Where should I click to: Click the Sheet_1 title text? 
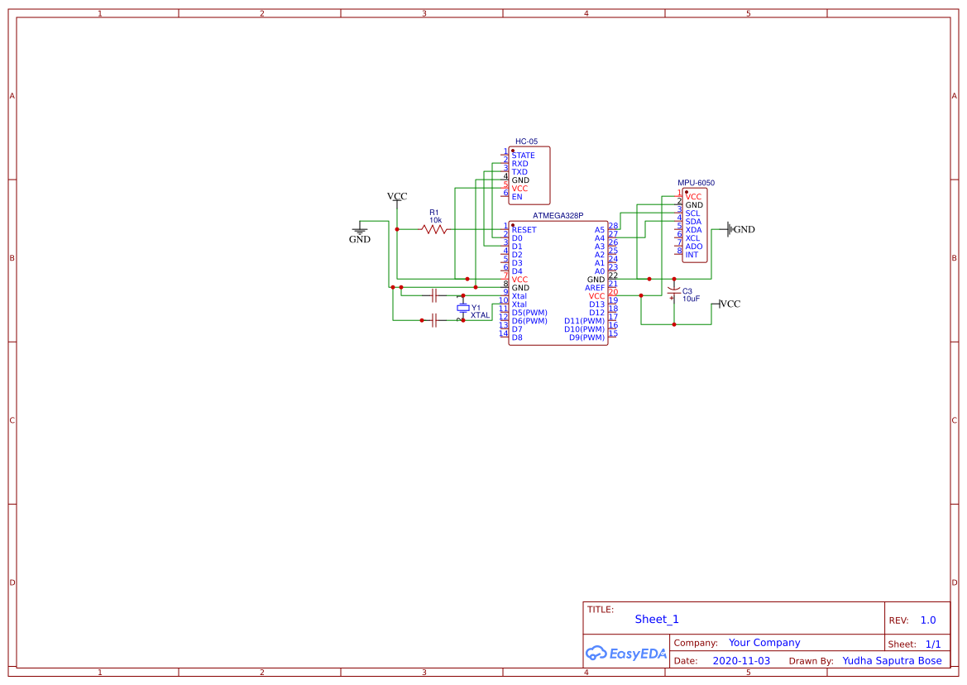coord(654,619)
